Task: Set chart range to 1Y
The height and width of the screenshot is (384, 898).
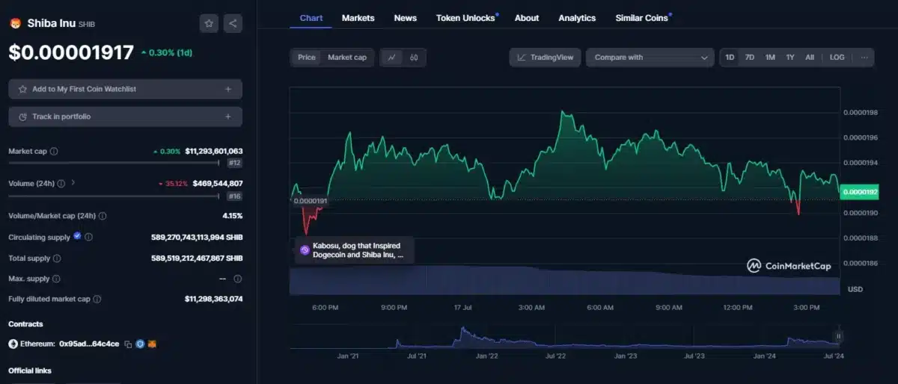Action: (790, 58)
